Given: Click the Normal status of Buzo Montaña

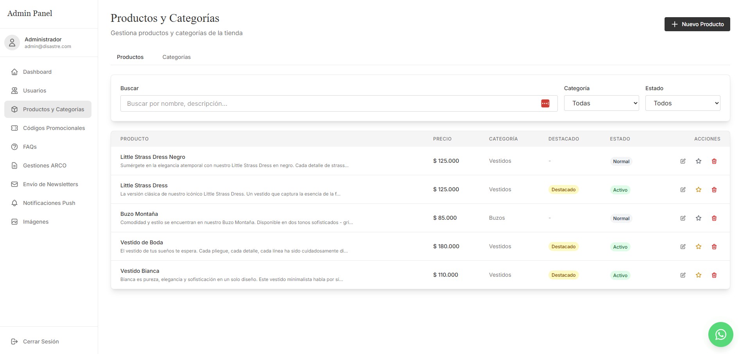Looking at the screenshot, I should coord(621,218).
